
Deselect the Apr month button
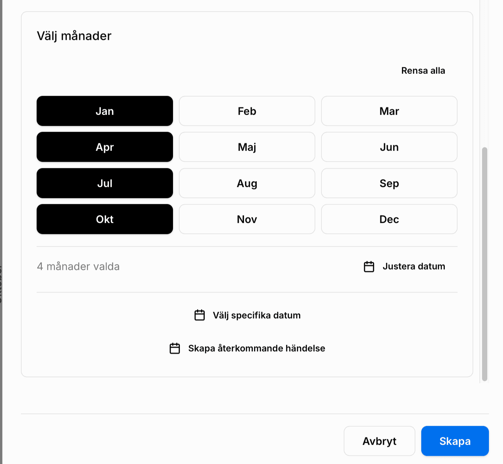click(105, 147)
